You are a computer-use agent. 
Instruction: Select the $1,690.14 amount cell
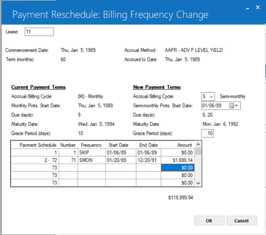click(178, 160)
